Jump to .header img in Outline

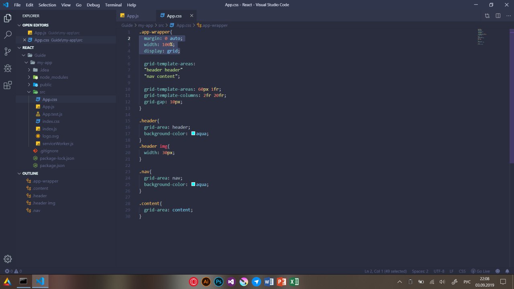[44, 203]
